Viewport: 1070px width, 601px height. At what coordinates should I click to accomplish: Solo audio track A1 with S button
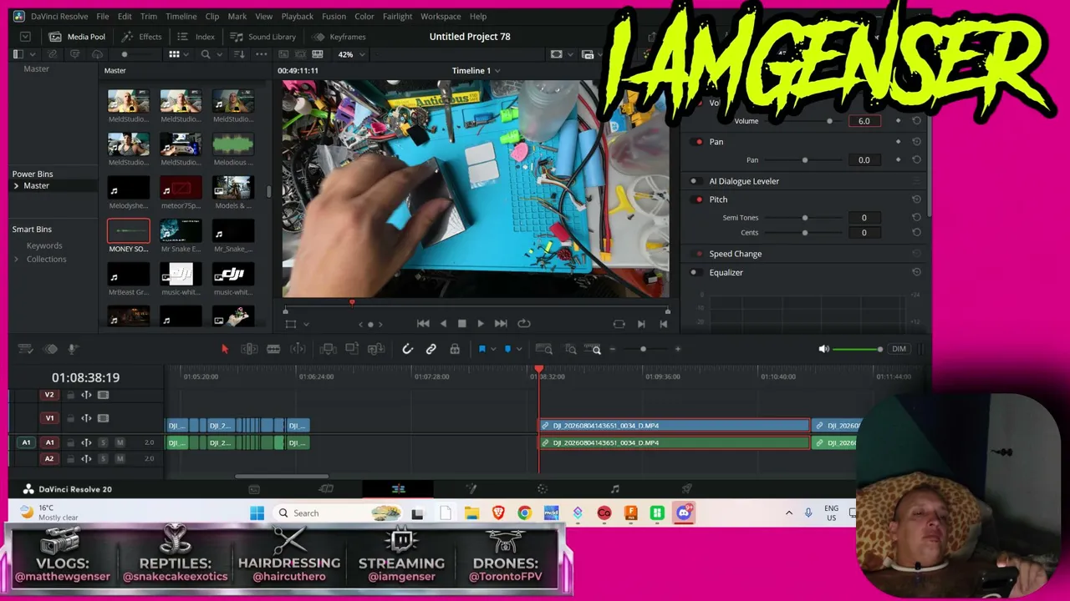pos(104,442)
